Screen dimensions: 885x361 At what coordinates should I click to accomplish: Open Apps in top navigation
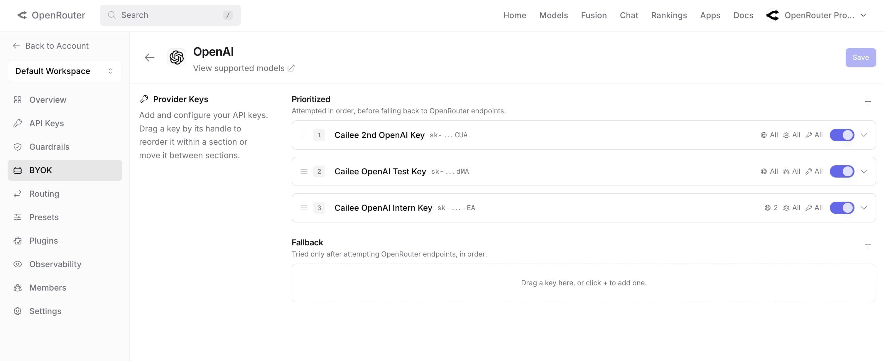(x=710, y=15)
